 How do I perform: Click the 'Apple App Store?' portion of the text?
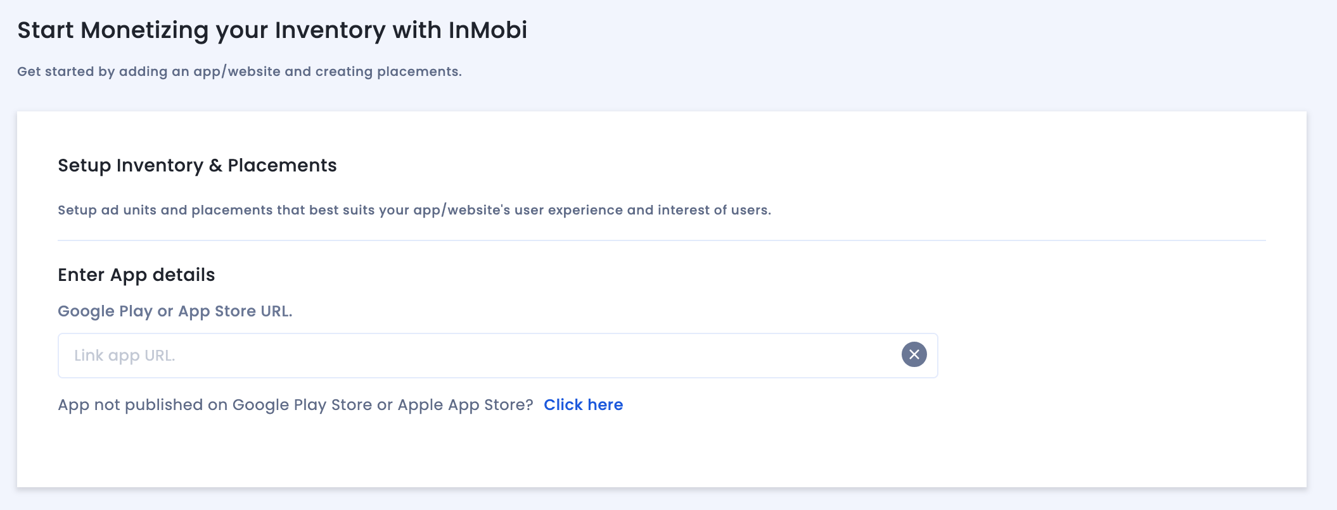465,405
